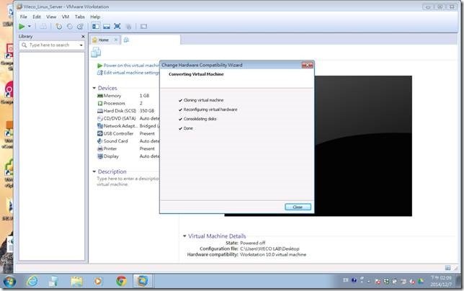Close the Library panel
464x291 pixels.
pyautogui.click(x=83, y=36)
